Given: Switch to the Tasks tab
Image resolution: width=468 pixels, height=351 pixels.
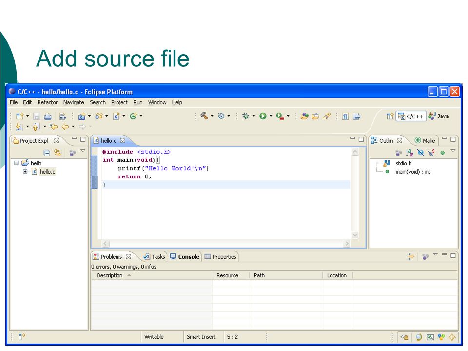Looking at the screenshot, I should (x=154, y=257).
